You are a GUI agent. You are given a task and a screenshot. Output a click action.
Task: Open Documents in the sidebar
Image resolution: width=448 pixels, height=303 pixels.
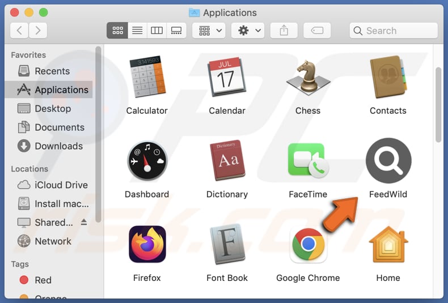(x=49, y=127)
